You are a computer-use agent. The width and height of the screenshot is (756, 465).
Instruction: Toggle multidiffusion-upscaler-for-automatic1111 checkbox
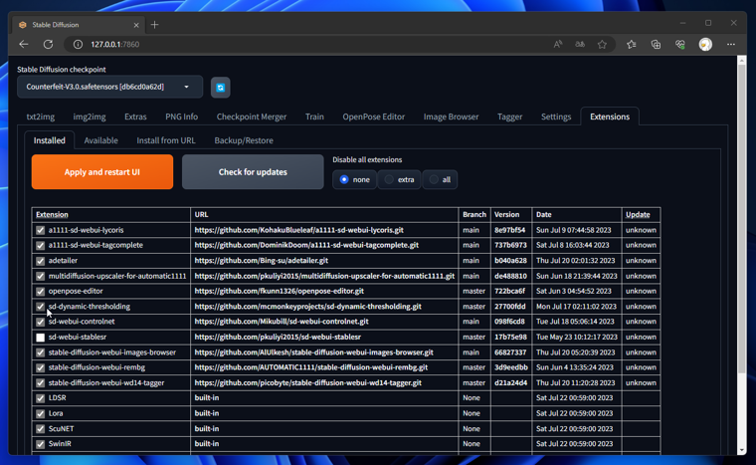point(41,276)
